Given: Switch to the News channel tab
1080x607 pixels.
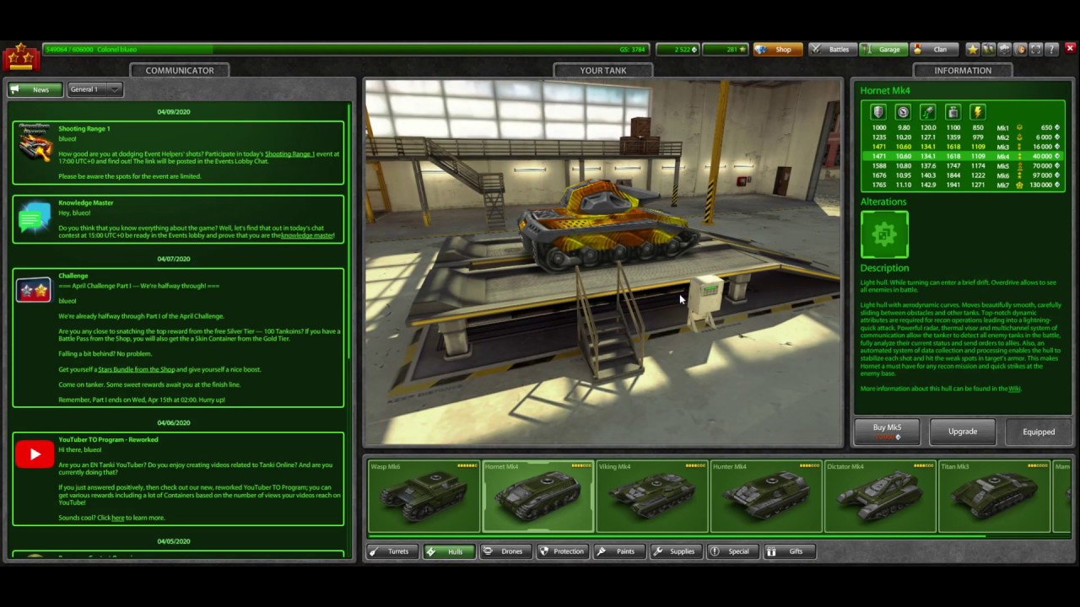Looking at the screenshot, I should click(x=34, y=89).
